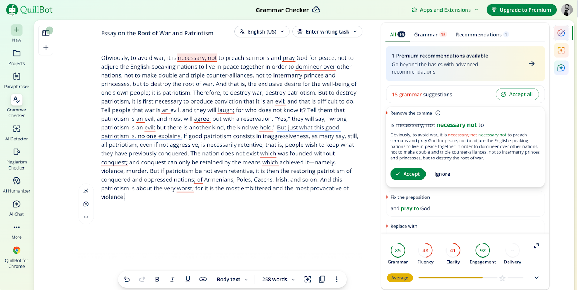Screen dimensions: 578x290
Task: Undo the last edit
Action: click(x=127, y=279)
